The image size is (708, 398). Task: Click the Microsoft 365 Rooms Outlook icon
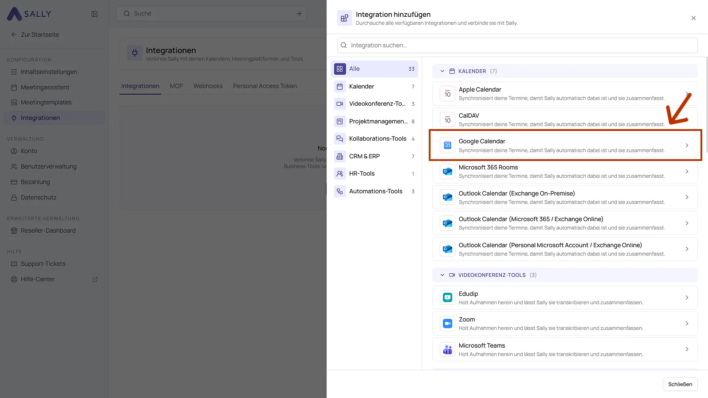(447, 171)
